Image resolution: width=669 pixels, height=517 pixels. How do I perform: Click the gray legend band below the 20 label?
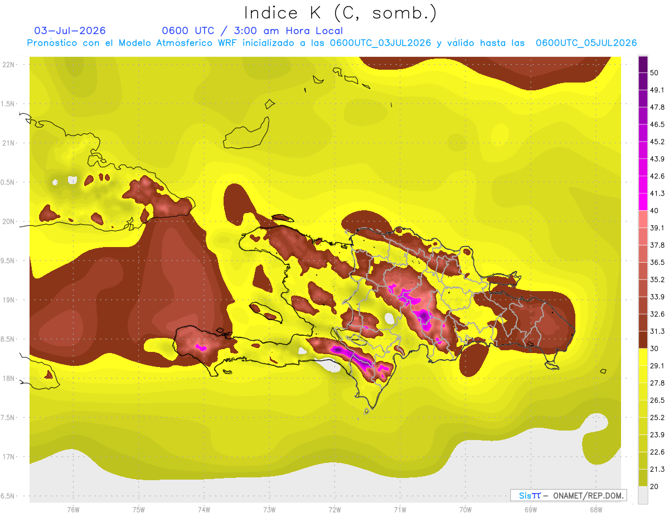643,495
